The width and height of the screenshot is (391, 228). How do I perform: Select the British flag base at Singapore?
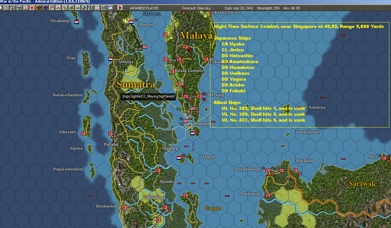pyautogui.click(x=186, y=121)
